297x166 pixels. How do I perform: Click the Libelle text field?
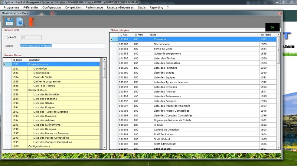[x=63, y=46]
